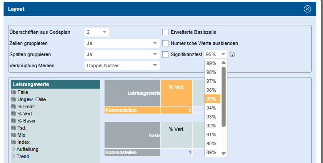Expand the Trend tree node
This screenshot has width=323, height=163.
pyautogui.click(x=13, y=156)
